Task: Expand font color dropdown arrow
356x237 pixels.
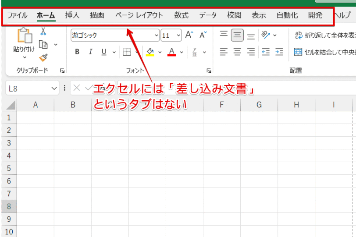Action: (x=182, y=53)
